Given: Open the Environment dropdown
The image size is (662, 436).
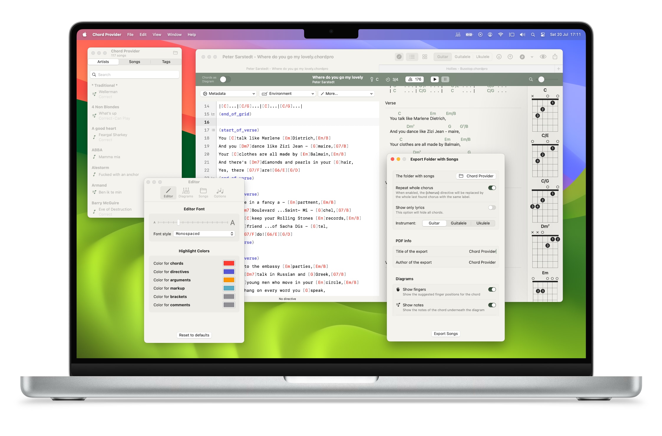Looking at the screenshot, I should [288, 94].
